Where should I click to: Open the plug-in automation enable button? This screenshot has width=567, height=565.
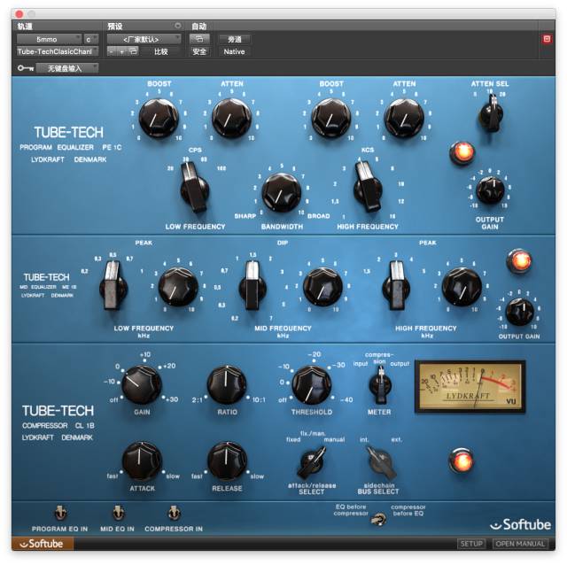(x=199, y=39)
